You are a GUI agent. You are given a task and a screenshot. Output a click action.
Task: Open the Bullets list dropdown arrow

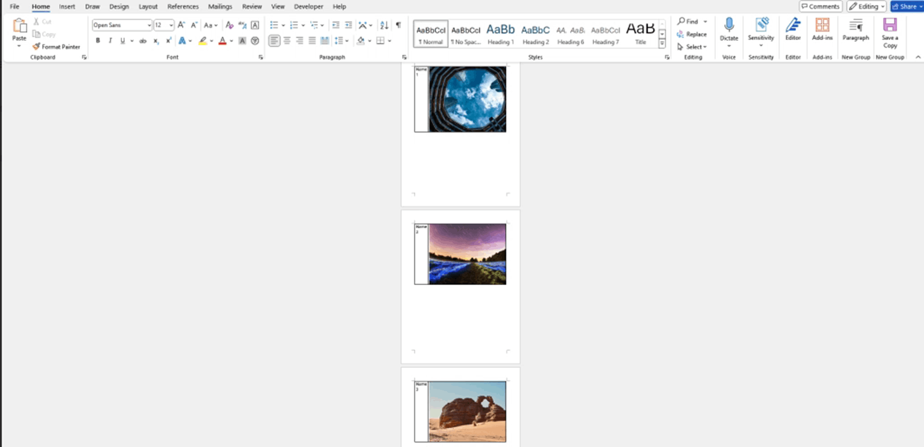pos(283,25)
